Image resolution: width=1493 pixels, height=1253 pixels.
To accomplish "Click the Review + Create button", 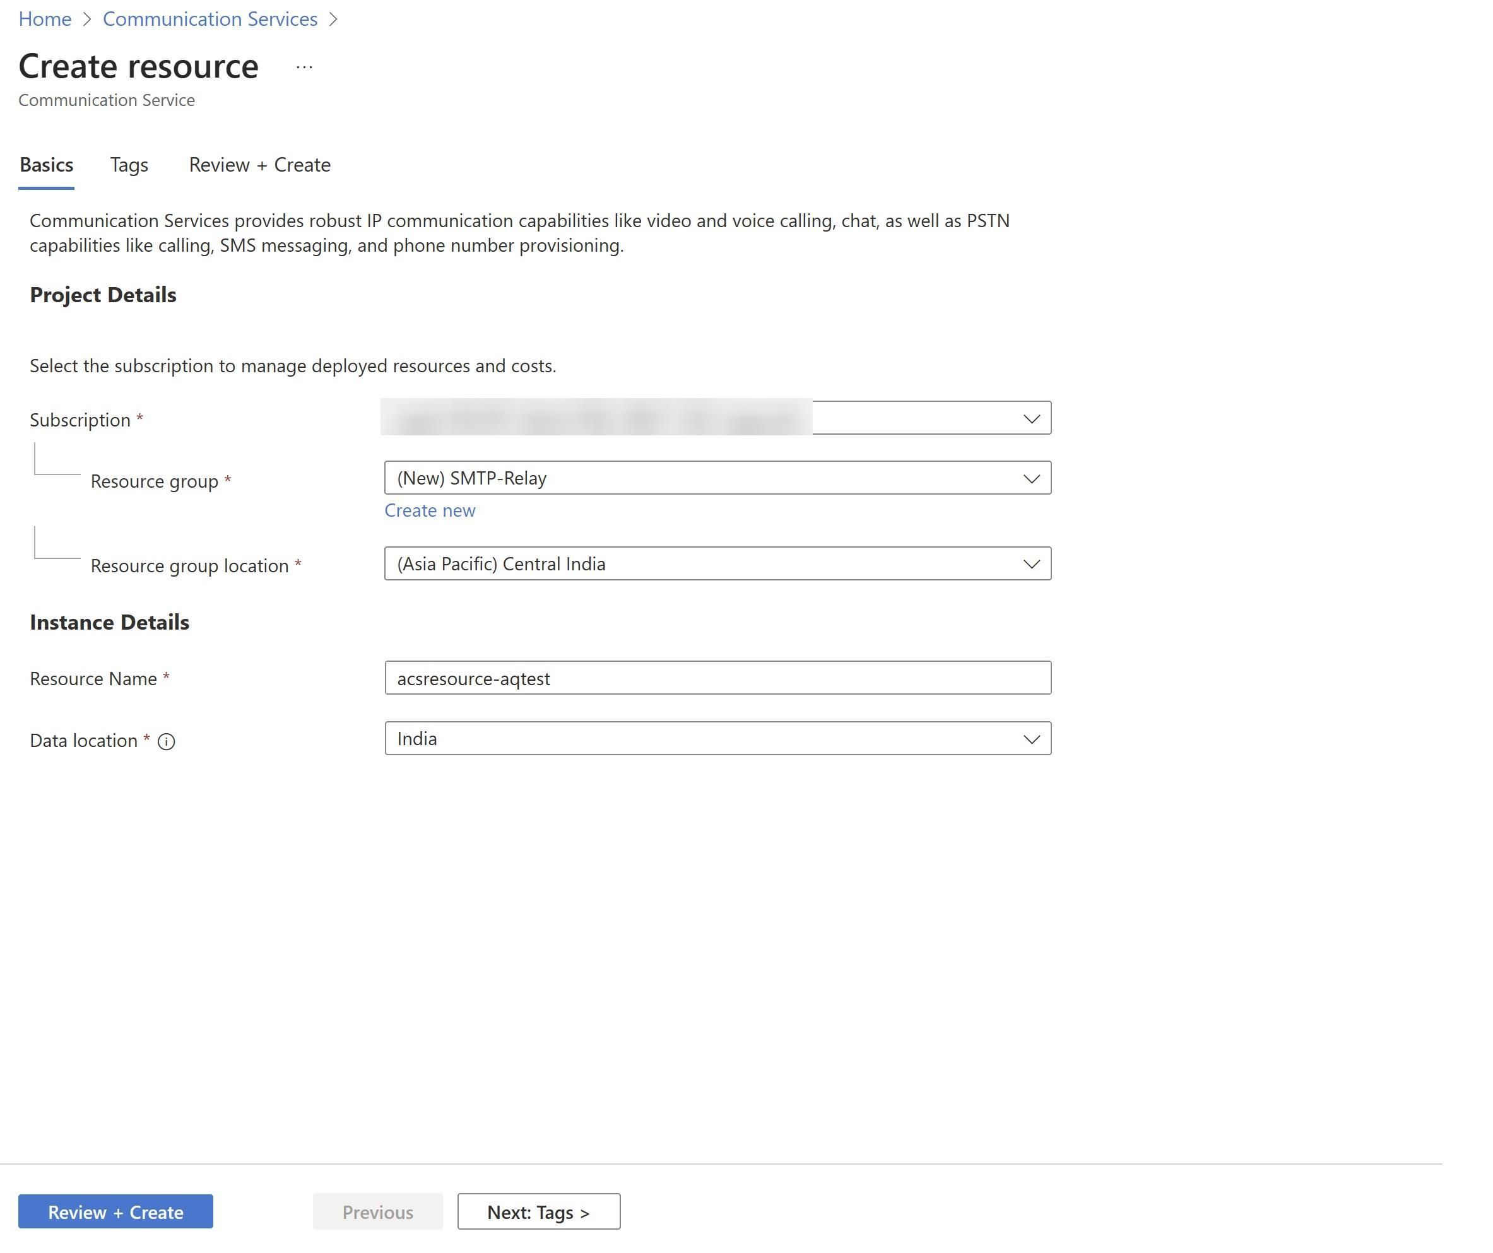I will (115, 1212).
